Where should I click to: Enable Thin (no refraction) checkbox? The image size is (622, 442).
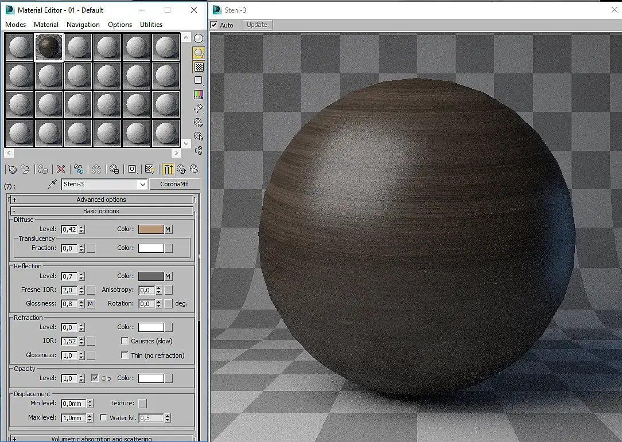coord(125,355)
